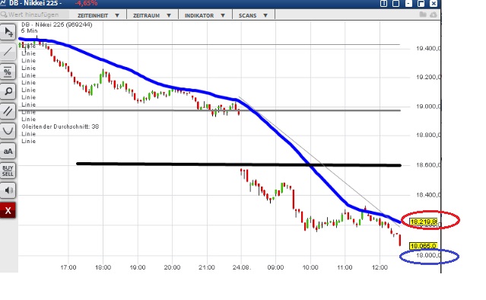
Task: Click the 12:00 time axis label
Action: pyautogui.click(x=380, y=267)
